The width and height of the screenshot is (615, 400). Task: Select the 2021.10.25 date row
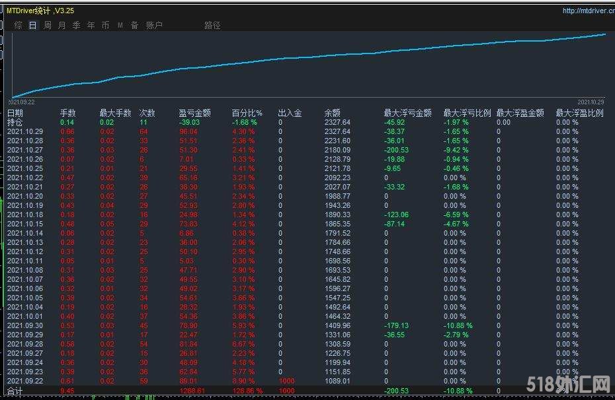pos(25,169)
